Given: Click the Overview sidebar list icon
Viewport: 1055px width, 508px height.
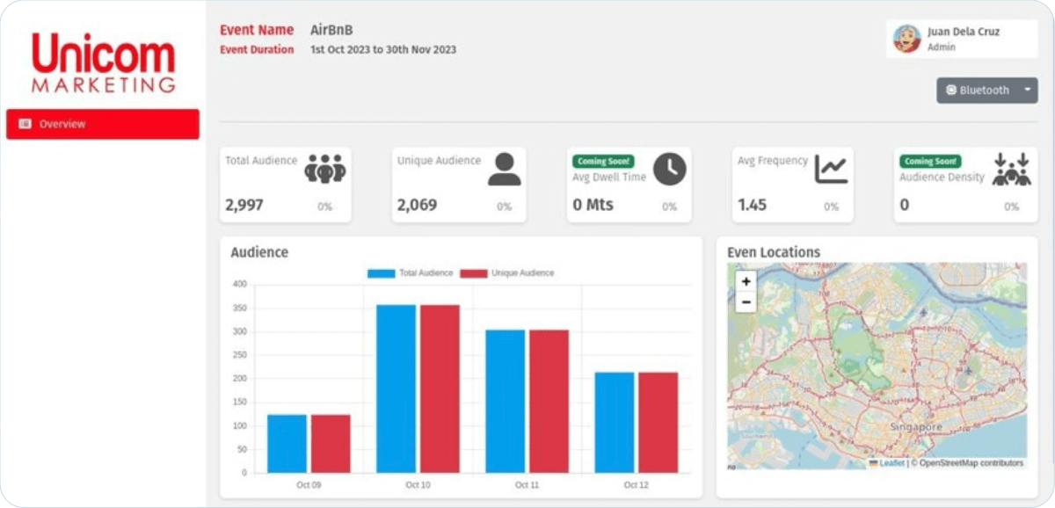Looking at the screenshot, I should pos(25,124).
